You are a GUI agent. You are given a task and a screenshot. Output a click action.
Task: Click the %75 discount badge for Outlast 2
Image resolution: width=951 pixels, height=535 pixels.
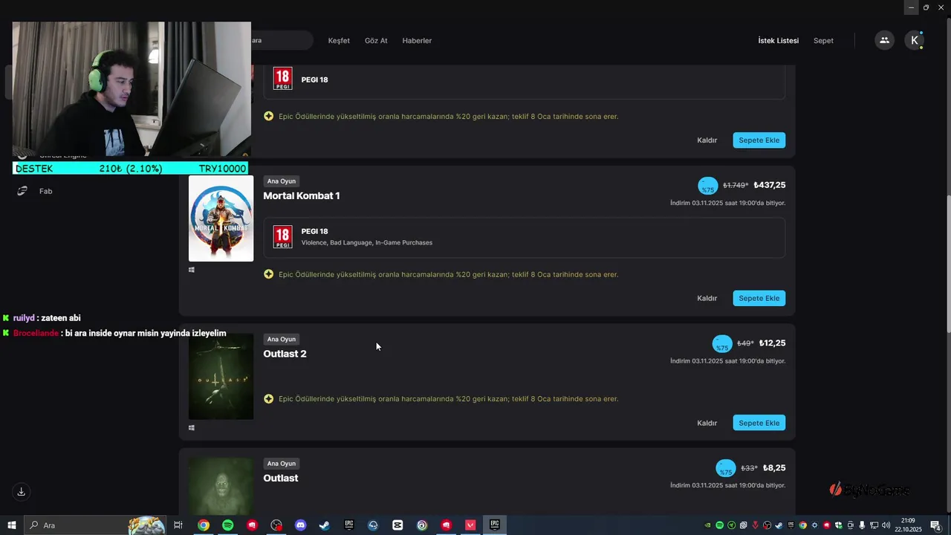(722, 344)
